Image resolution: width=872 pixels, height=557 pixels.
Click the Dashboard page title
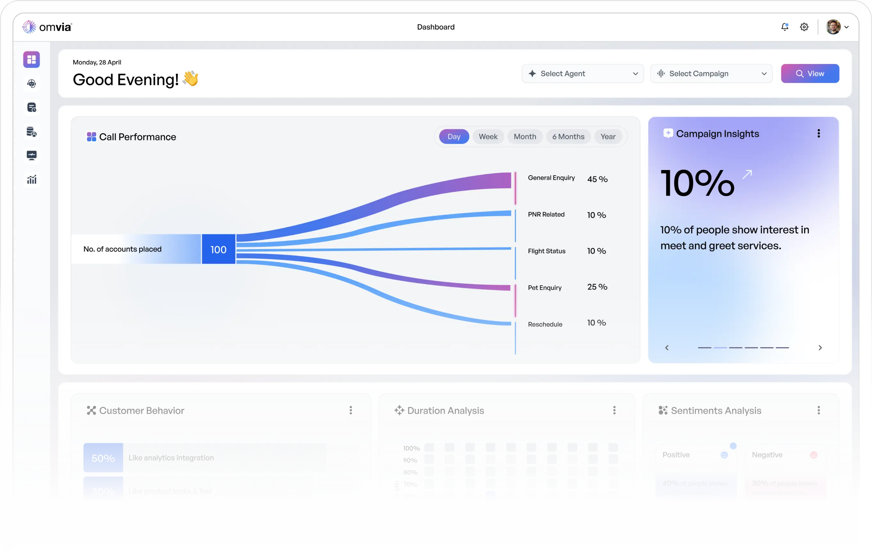(x=436, y=27)
